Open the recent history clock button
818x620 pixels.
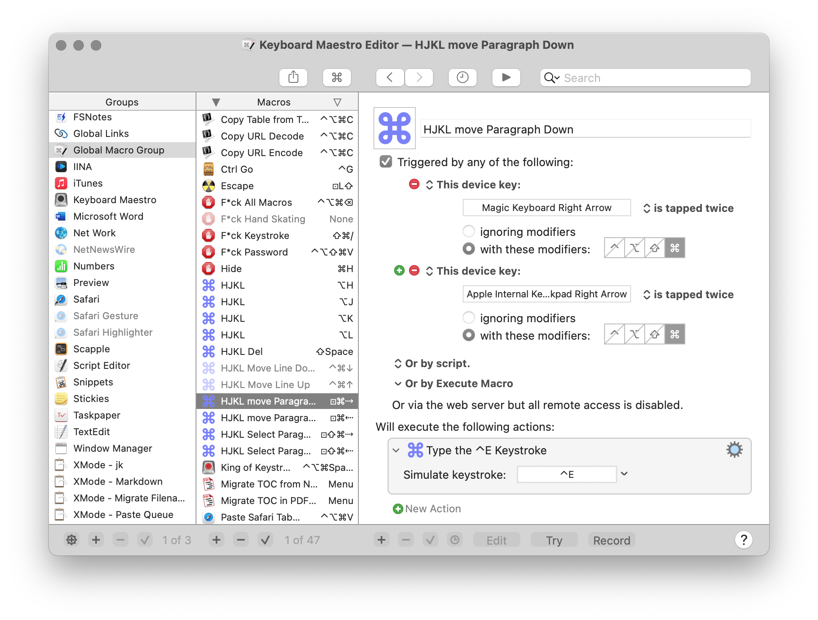click(x=463, y=78)
